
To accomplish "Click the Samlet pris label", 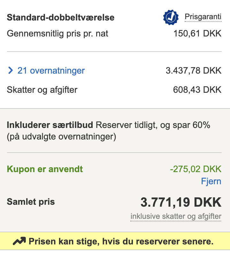I will coord(31,202).
